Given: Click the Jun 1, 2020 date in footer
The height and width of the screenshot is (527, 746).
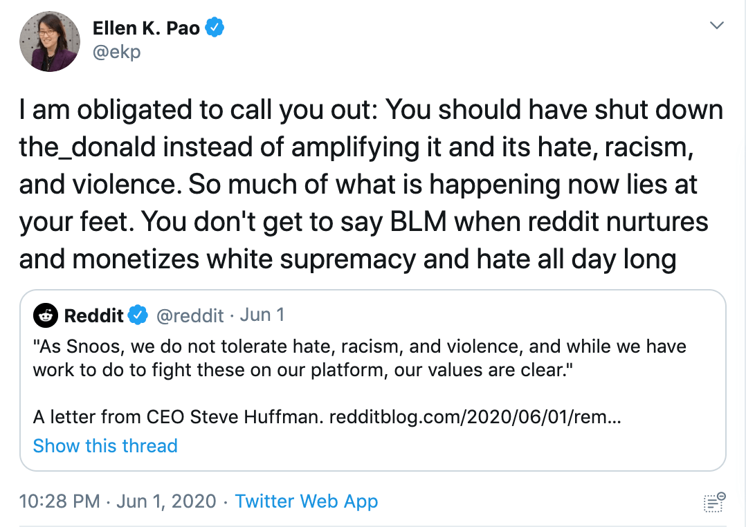Looking at the screenshot, I should 166,501.
